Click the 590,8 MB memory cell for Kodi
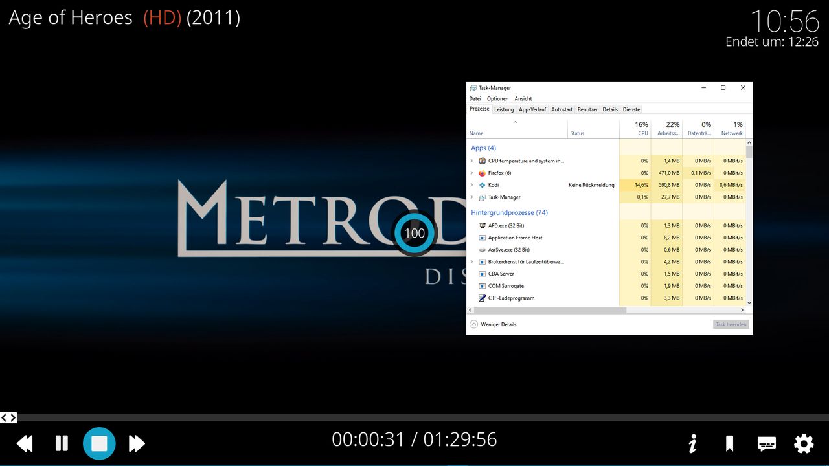Screen dimensions: 829x466 [666, 185]
